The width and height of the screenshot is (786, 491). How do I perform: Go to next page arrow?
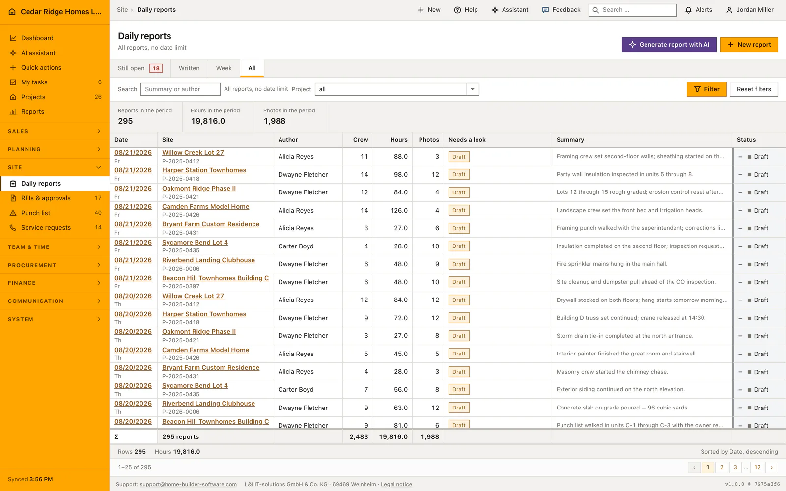(x=772, y=467)
